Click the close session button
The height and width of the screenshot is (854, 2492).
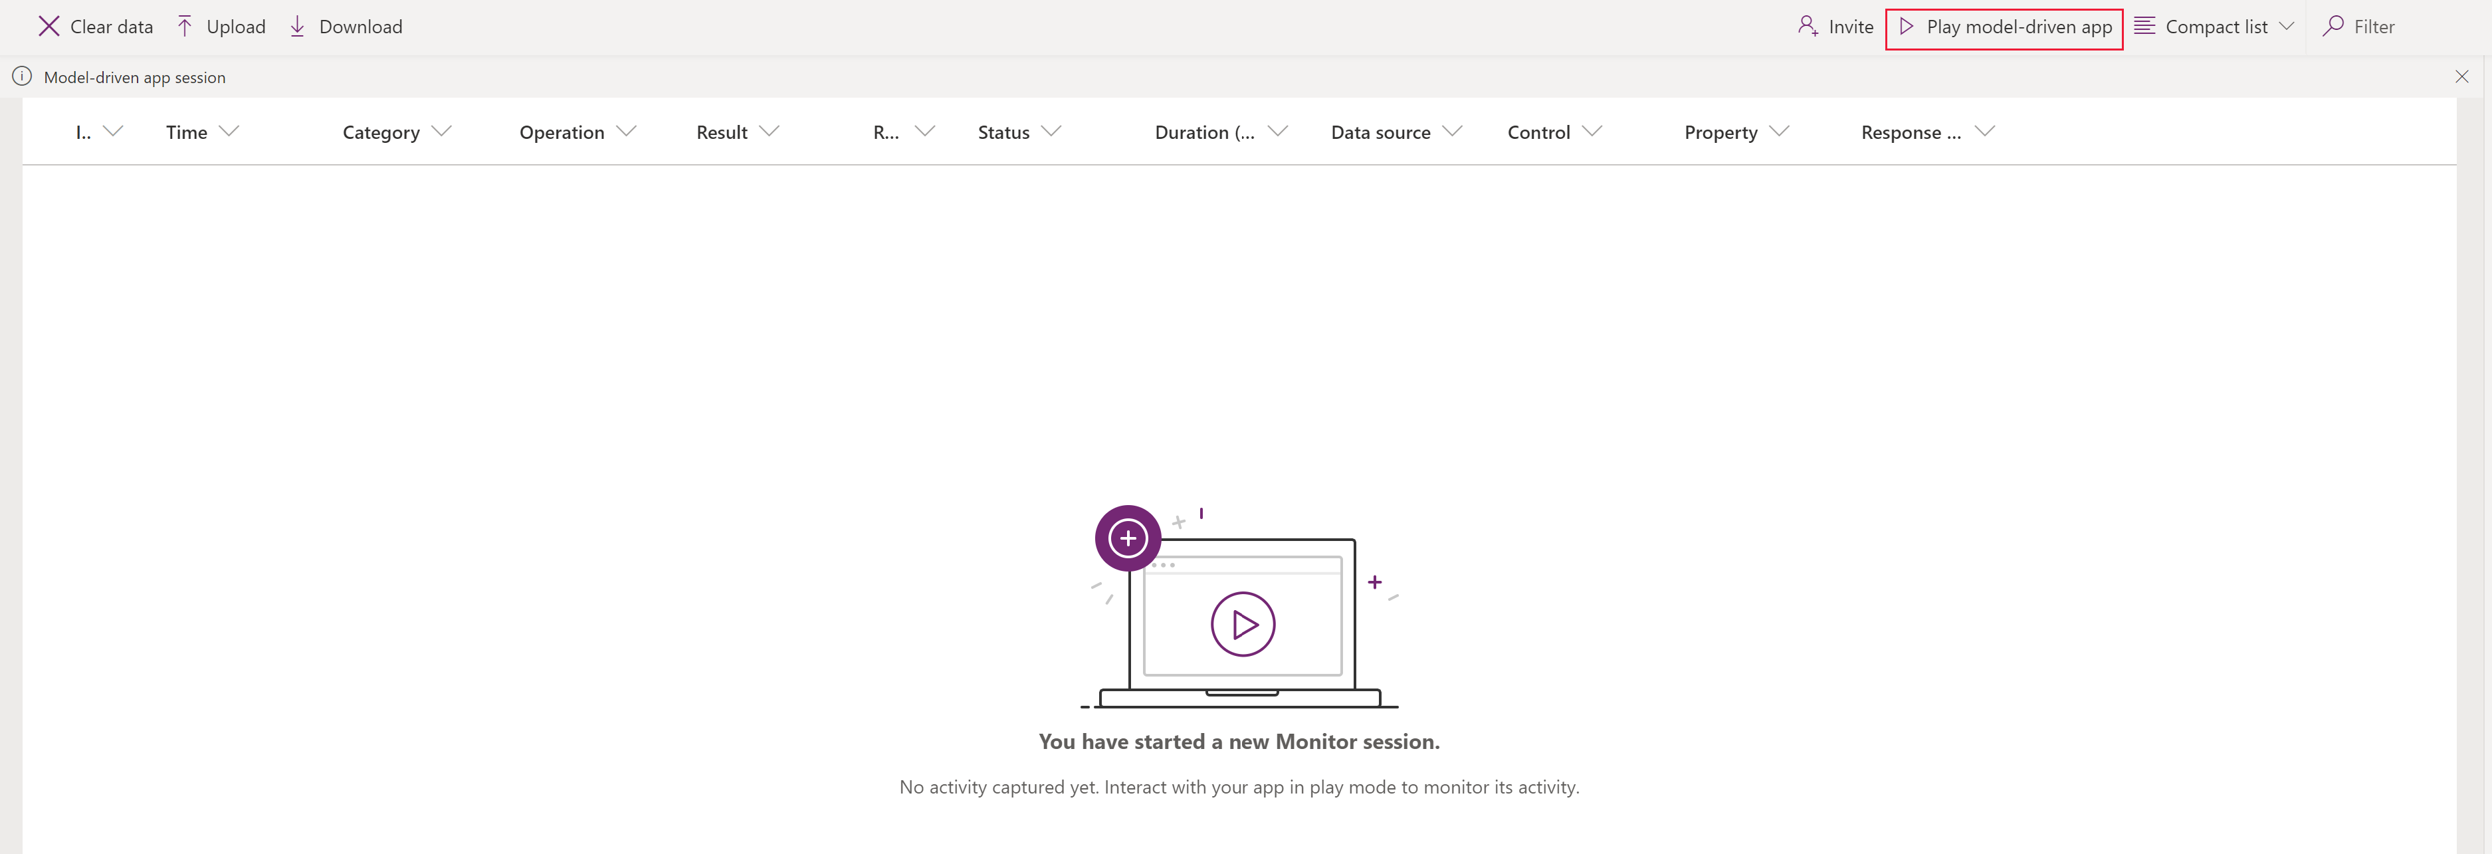tap(2463, 76)
